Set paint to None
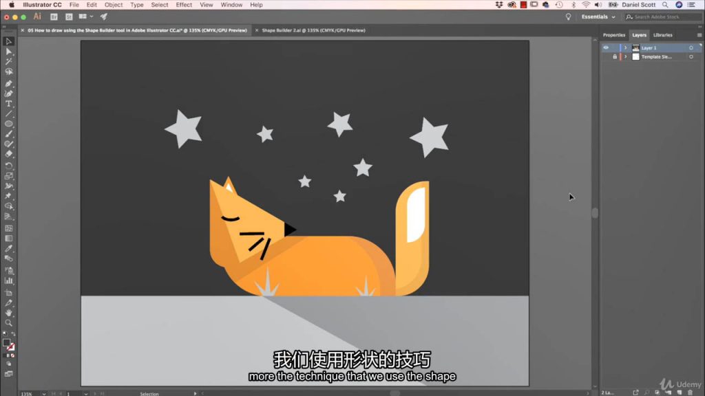 [12, 355]
